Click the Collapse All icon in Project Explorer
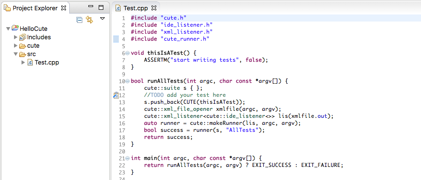This screenshot has height=180, width=421. [x=79, y=20]
